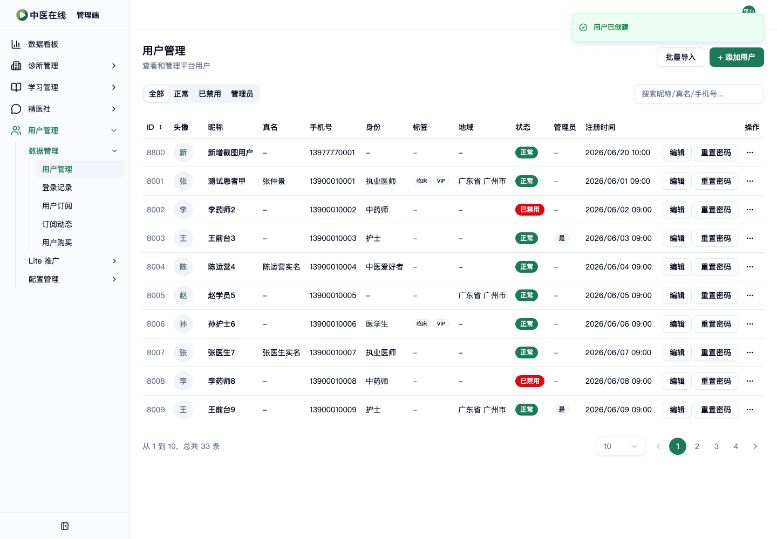Screen dimensions: 777x539
Task: Open the page size dropdown showing 10
Action: click(621, 446)
